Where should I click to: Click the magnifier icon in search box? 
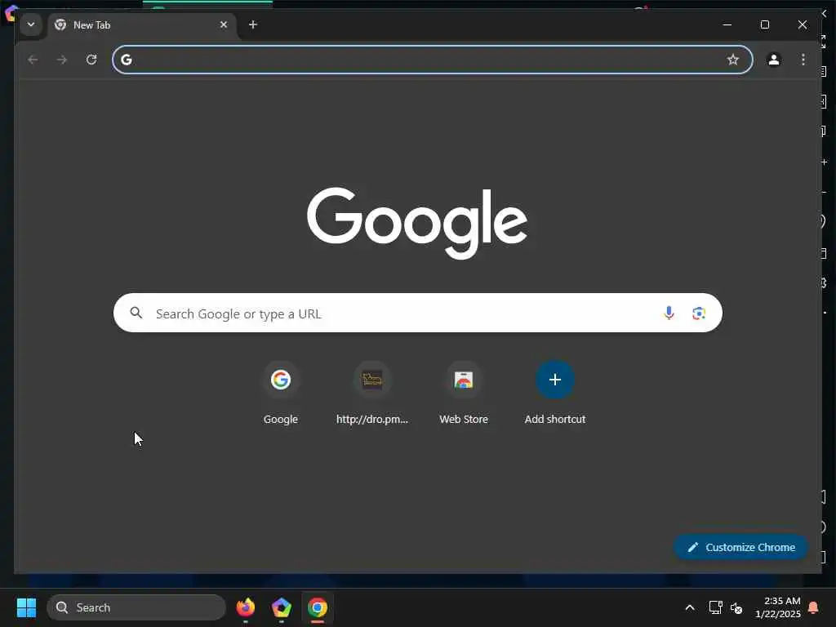point(136,313)
